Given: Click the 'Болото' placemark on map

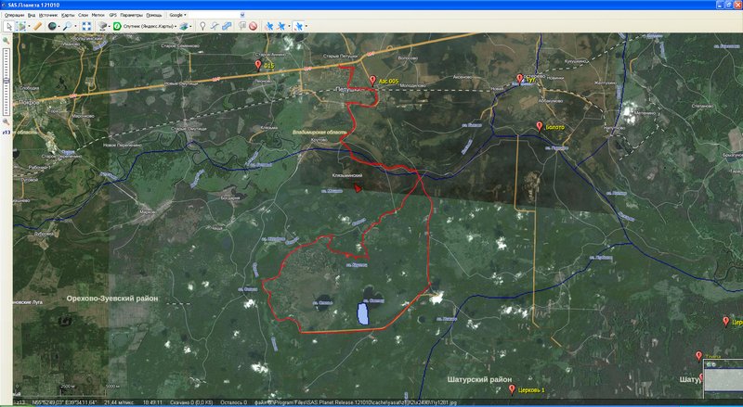Looking at the screenshot, I should click(x=539, y=126).
